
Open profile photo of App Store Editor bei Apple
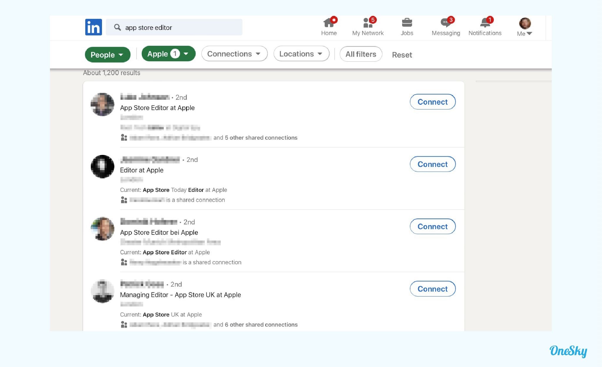[102, 229]
